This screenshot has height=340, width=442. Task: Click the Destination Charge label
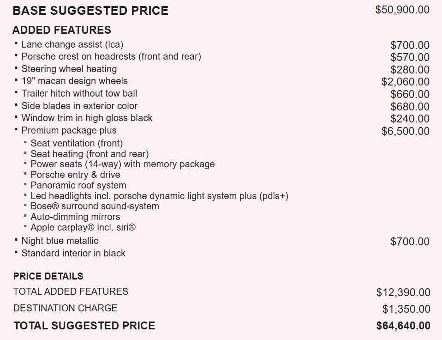[65, 308]
